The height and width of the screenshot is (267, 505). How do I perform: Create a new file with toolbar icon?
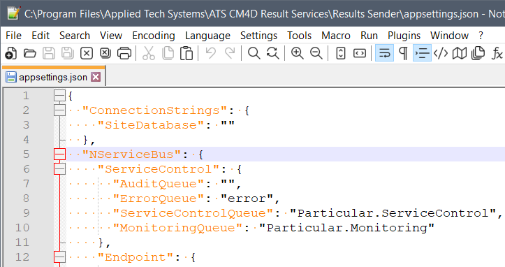[11, 53]
